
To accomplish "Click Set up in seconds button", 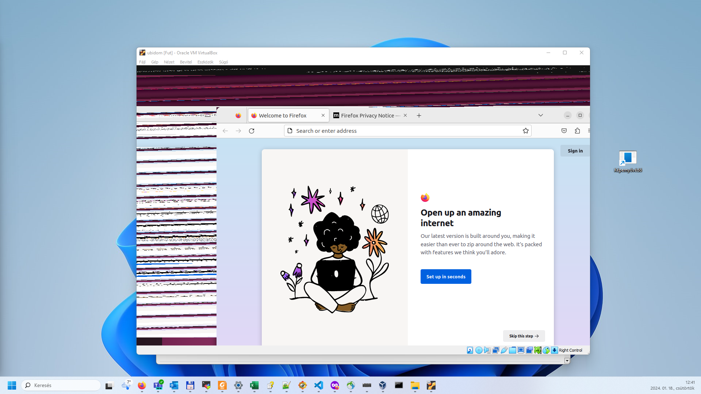I will click(445, 277).
